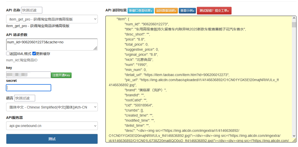Click the "price": "8.8" line
This screenshot has width=298, height=147.
click(135, 39)
